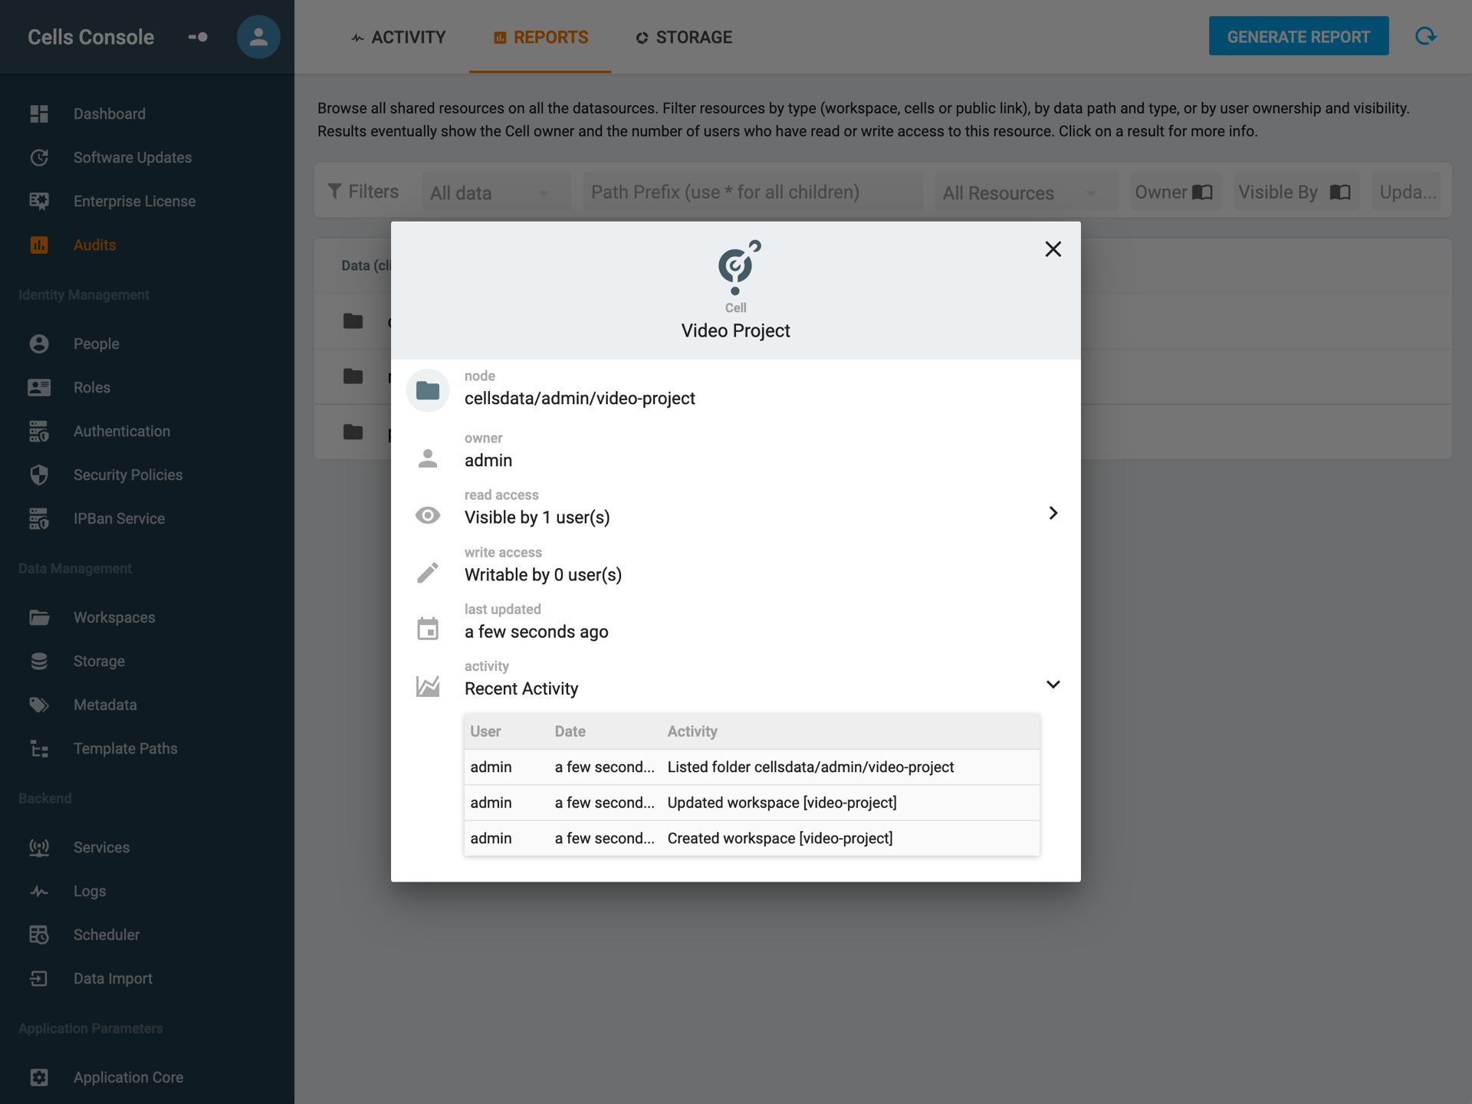Image resolution: width=1472 pixels, height=1104 pixels.
Task: Click the node path cellsdata/admin/video-project
Action: click(x=580, y=398)
